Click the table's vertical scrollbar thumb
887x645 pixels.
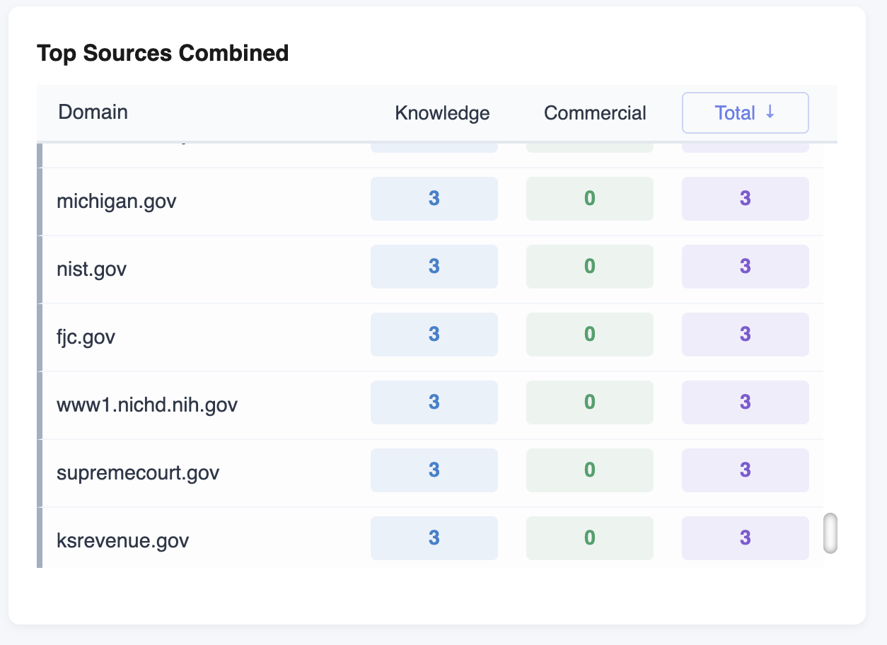830,533
